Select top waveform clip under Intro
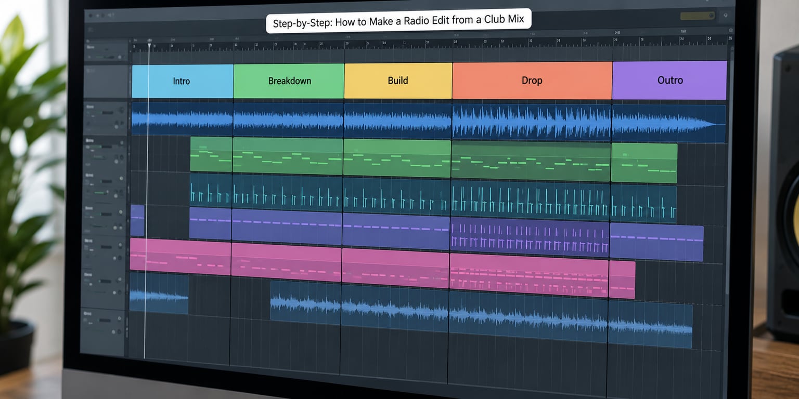The width and height of the screenshot is (799, 399). tap(182, 119)
